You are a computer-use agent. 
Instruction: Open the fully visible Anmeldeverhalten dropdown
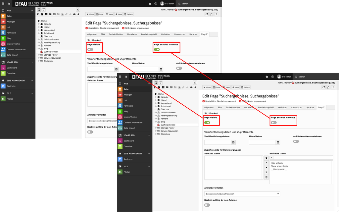[x=242, y=194]
